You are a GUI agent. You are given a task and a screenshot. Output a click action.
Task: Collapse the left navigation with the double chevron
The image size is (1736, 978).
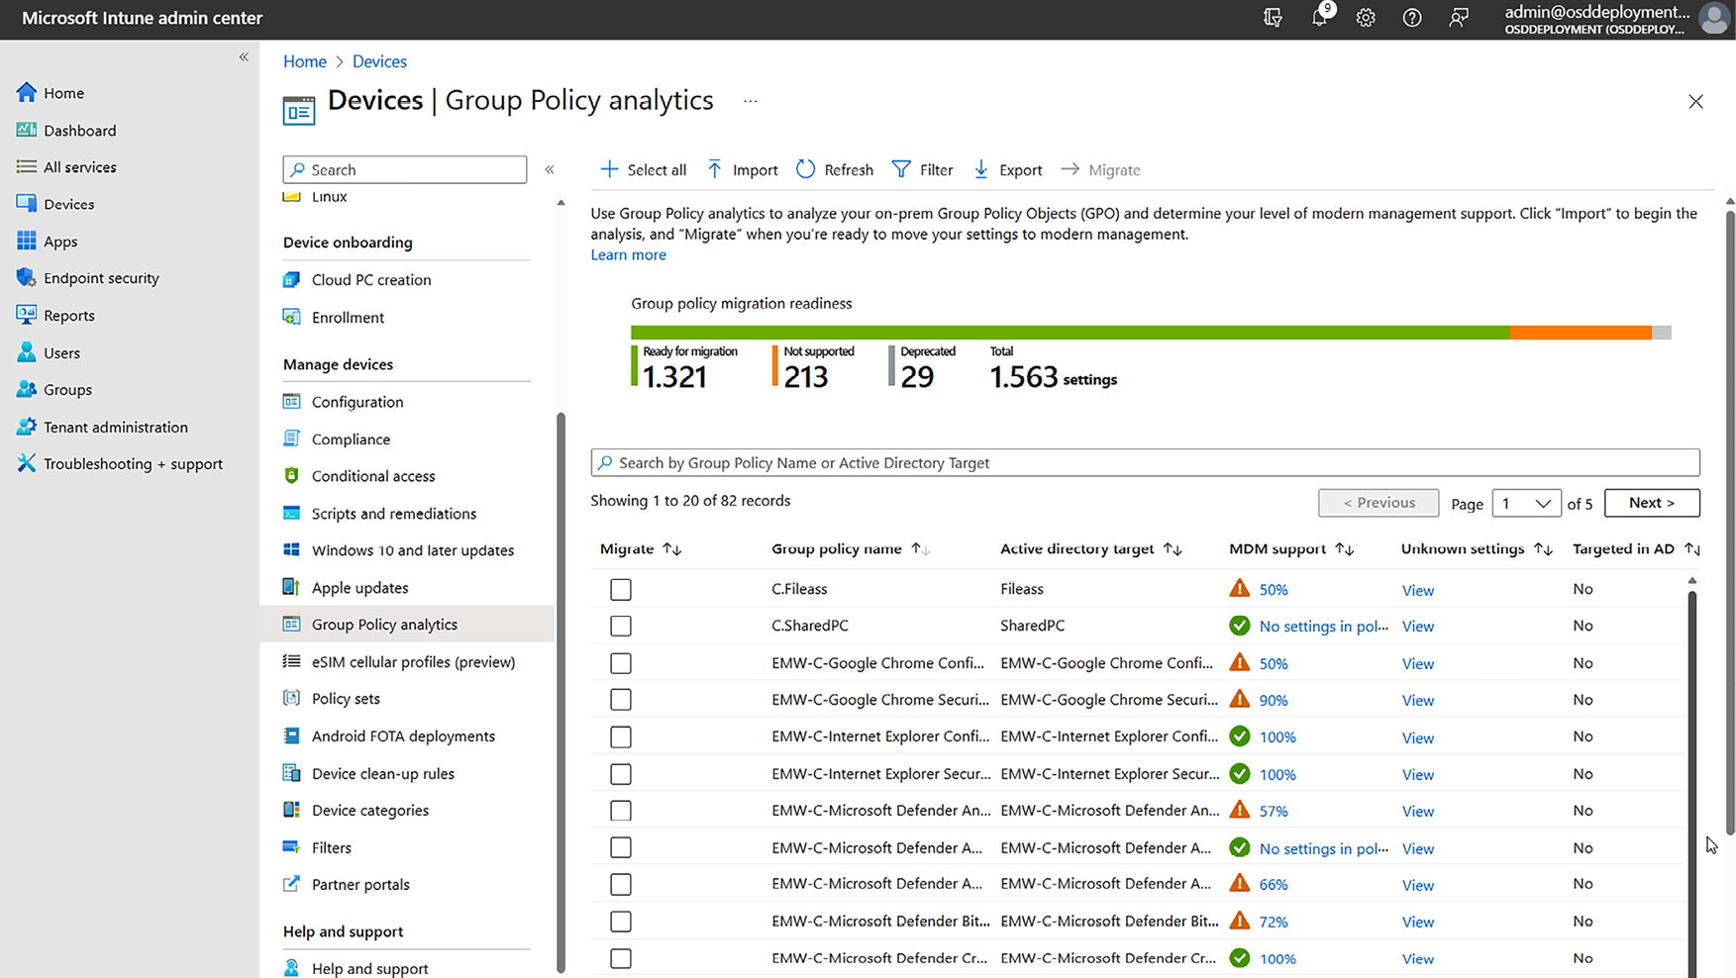pos(244,57)
